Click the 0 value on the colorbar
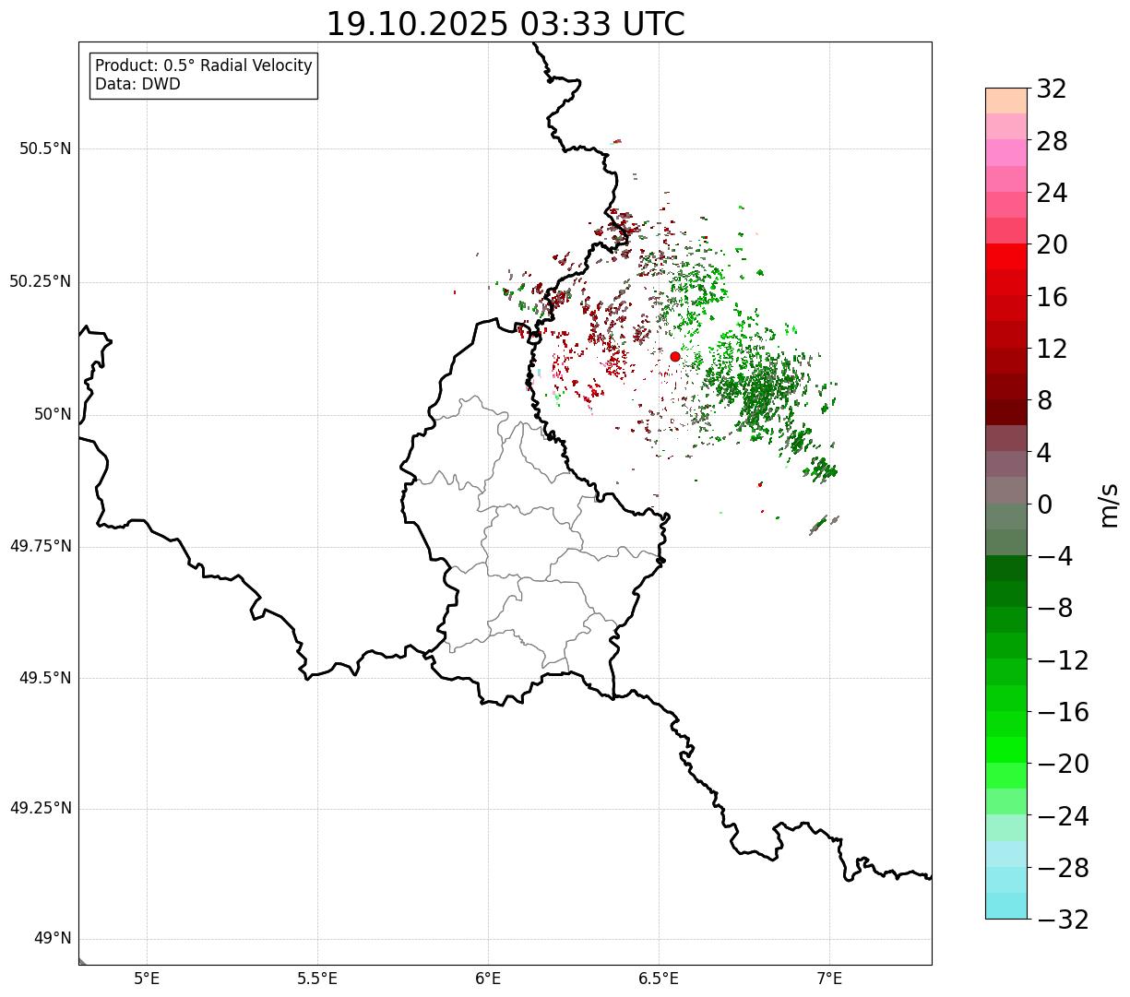Image resolution: width=1130 pixels, height=997 pixels. click(1045, 504)
